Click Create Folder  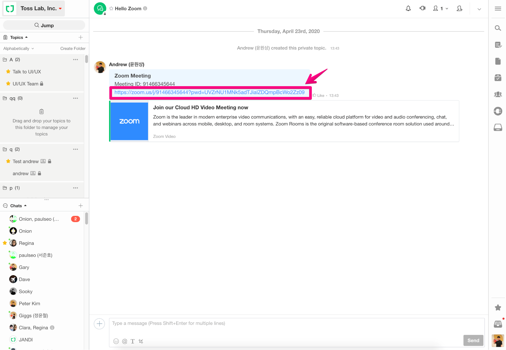73,48
